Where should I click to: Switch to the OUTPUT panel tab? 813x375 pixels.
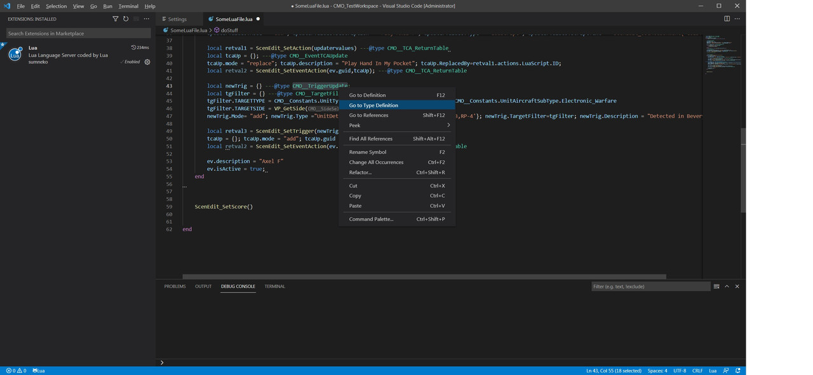(203, 287)
